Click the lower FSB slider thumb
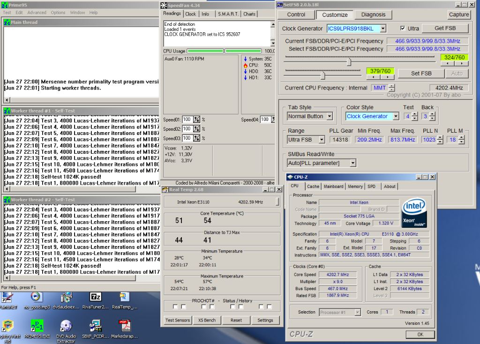The width and height of the screenshot is (480, 344). pos(322,75)
